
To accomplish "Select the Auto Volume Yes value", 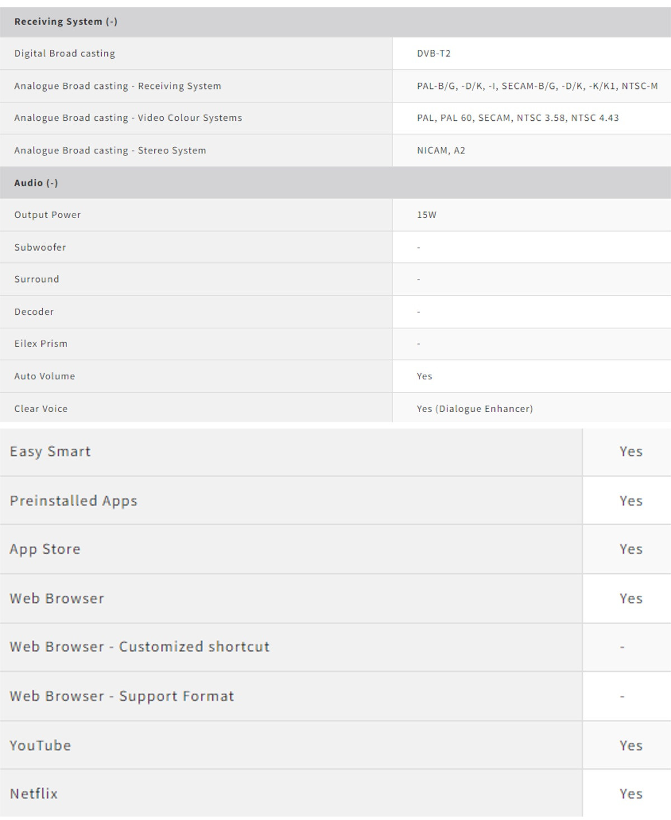I will click(424, 376).
